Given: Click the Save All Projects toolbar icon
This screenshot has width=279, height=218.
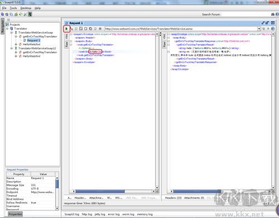Looking at the screenshot, I should click(11, 14).
